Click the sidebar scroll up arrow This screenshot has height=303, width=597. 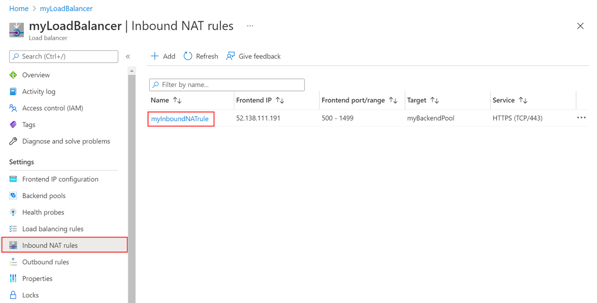[x=132, y=71]
